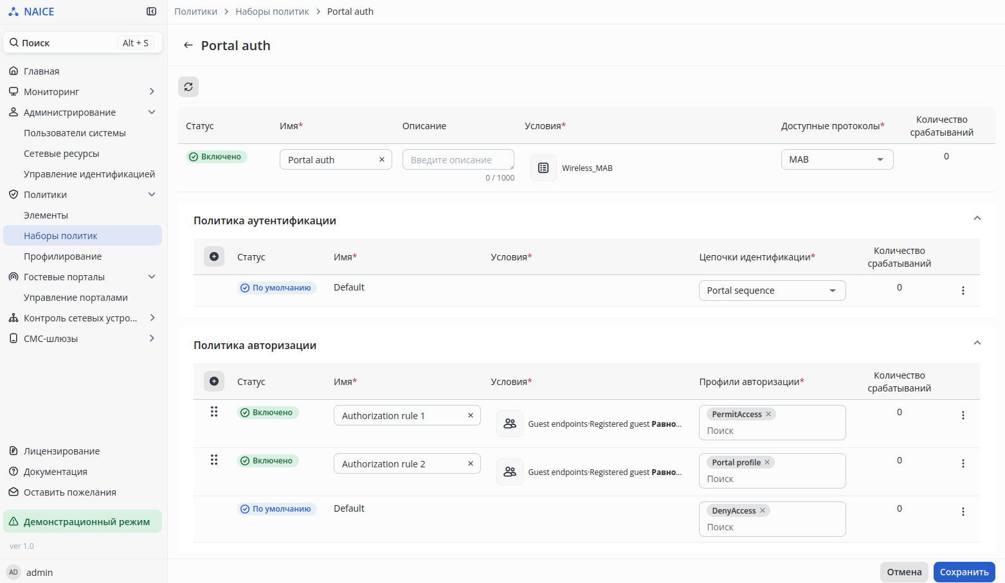Toggle the Authorization rule 2 Включено status
1005x583 pixels.
[x=267, y=461]
